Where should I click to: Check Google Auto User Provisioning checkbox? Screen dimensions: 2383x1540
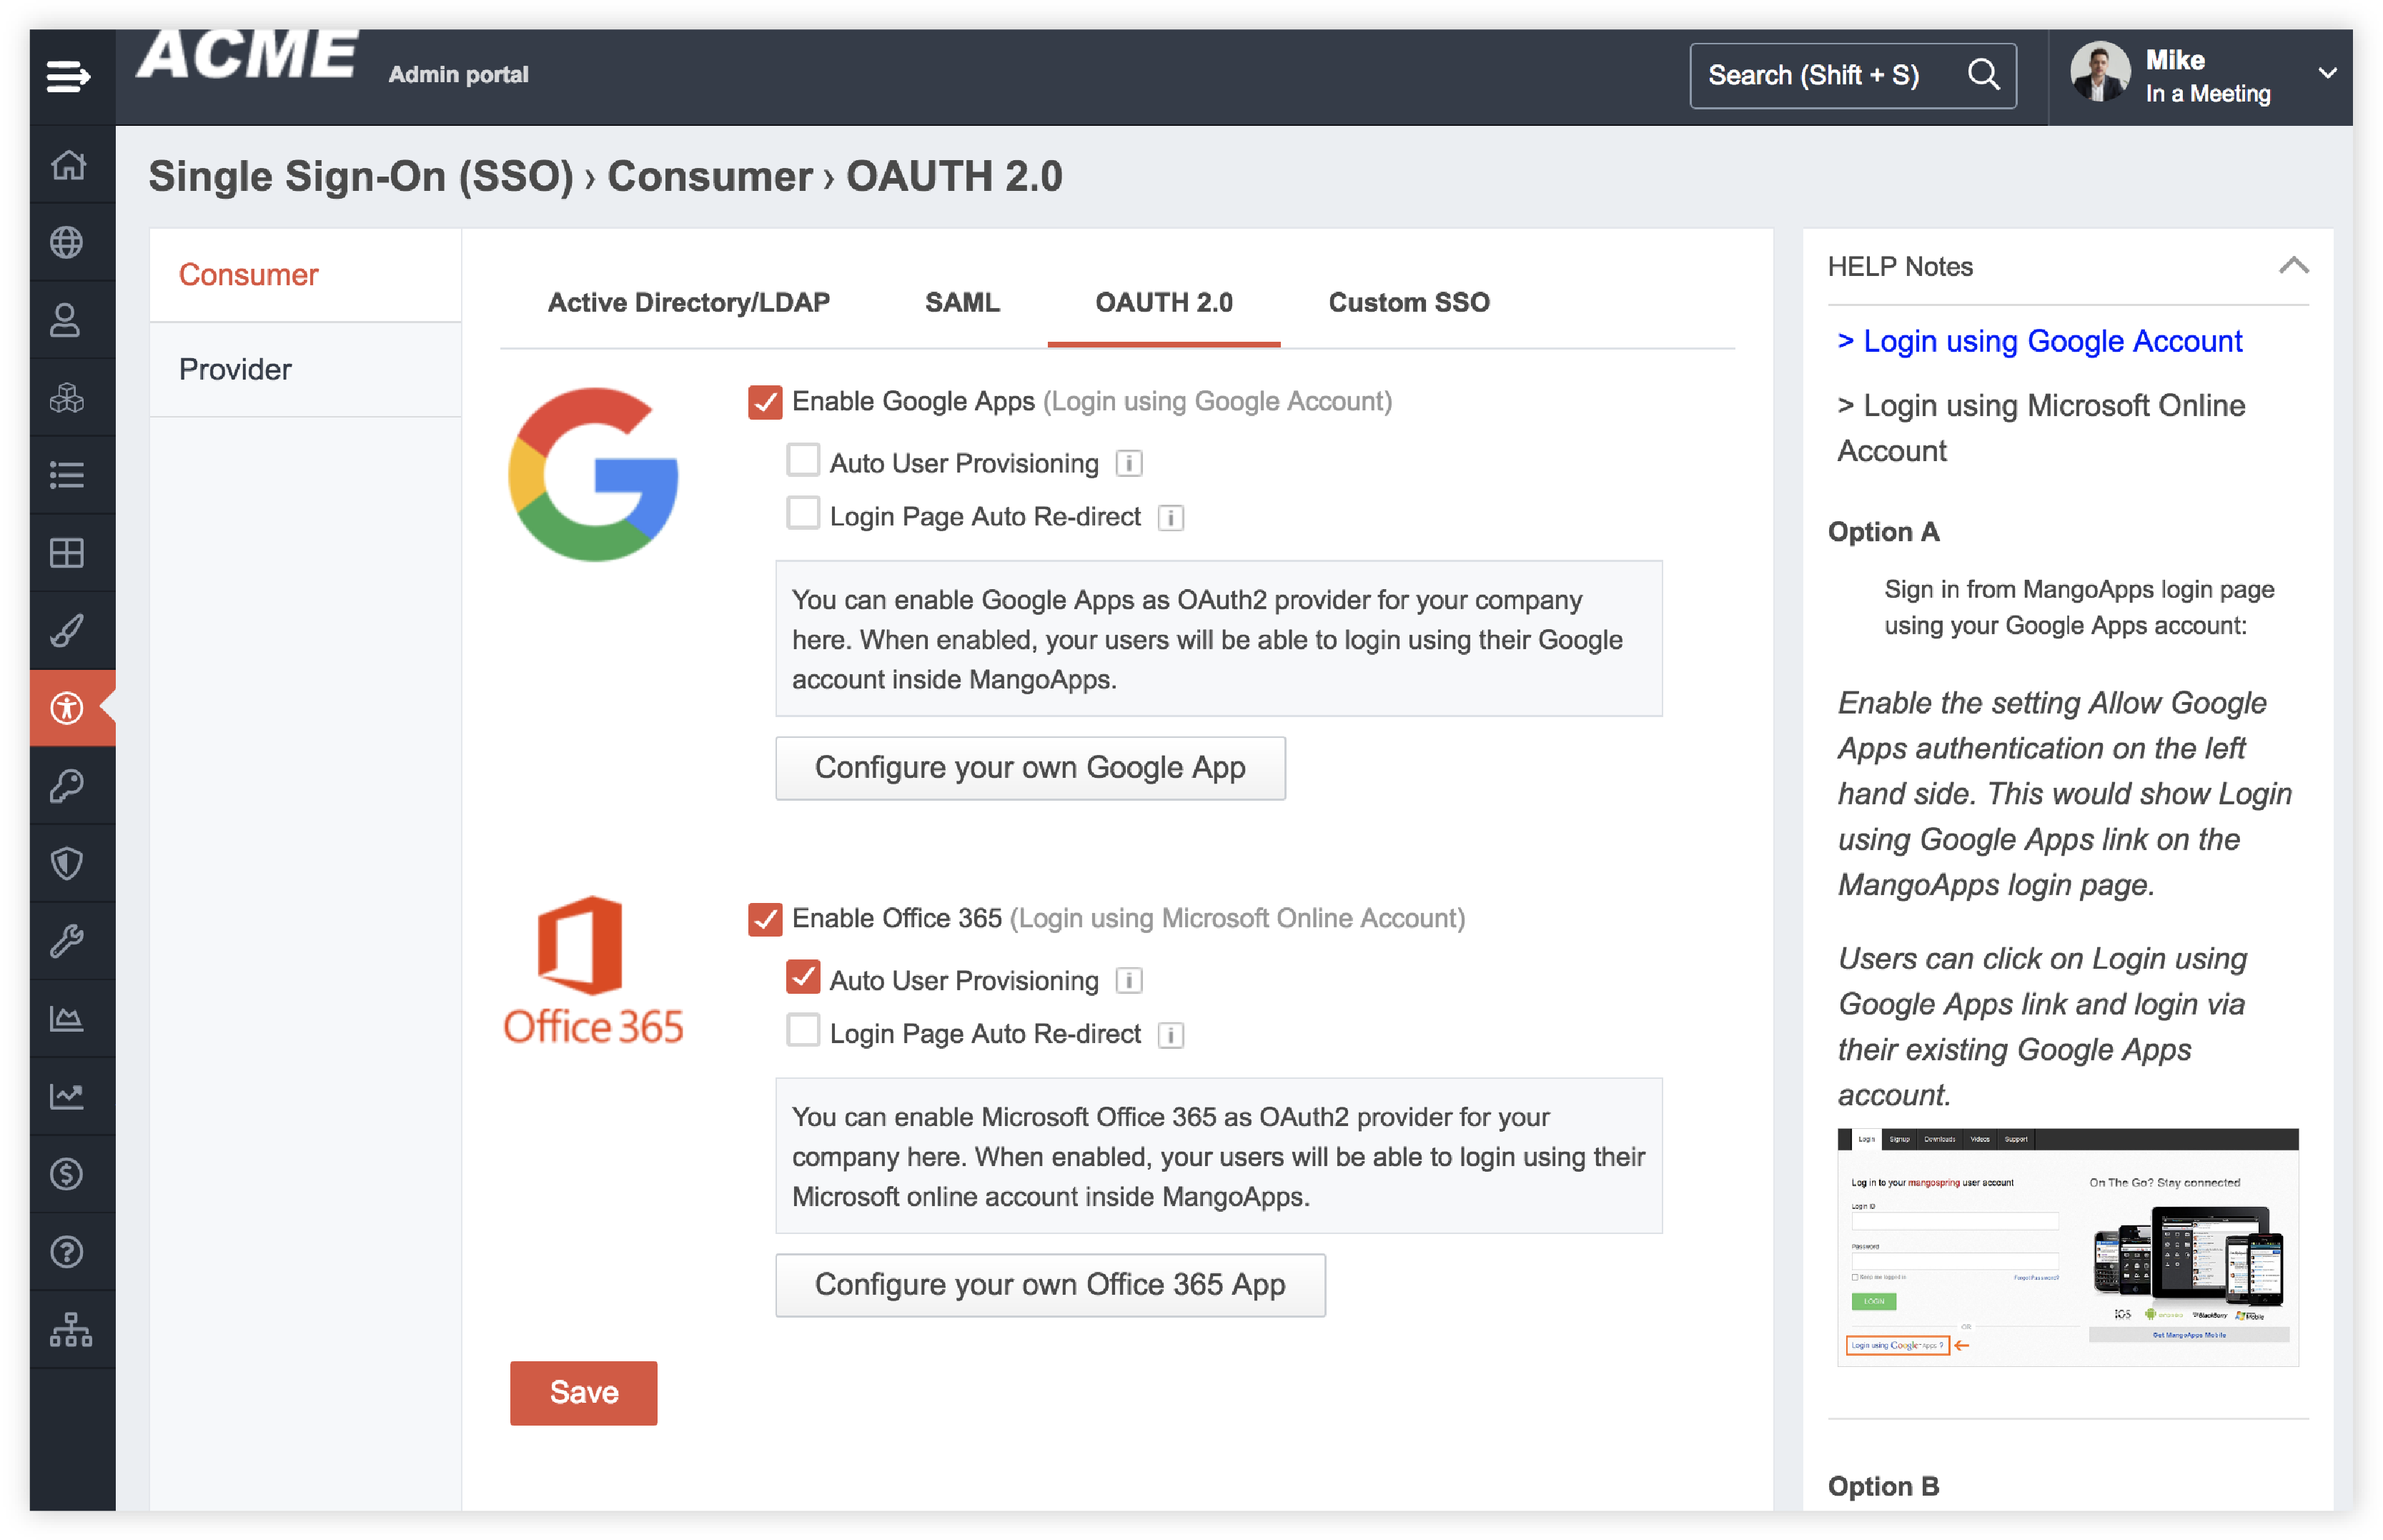(803, 460)
